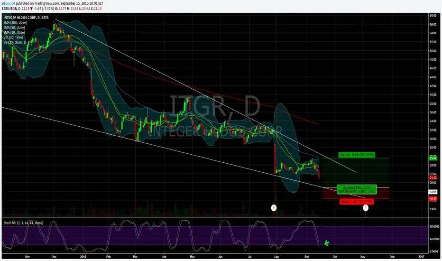442x261 pixels.
Task: Select the Vol (20, false) indicator label
Action: tap(13, 37)
